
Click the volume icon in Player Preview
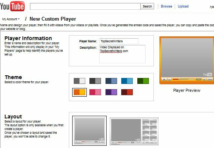coord(204,79)
